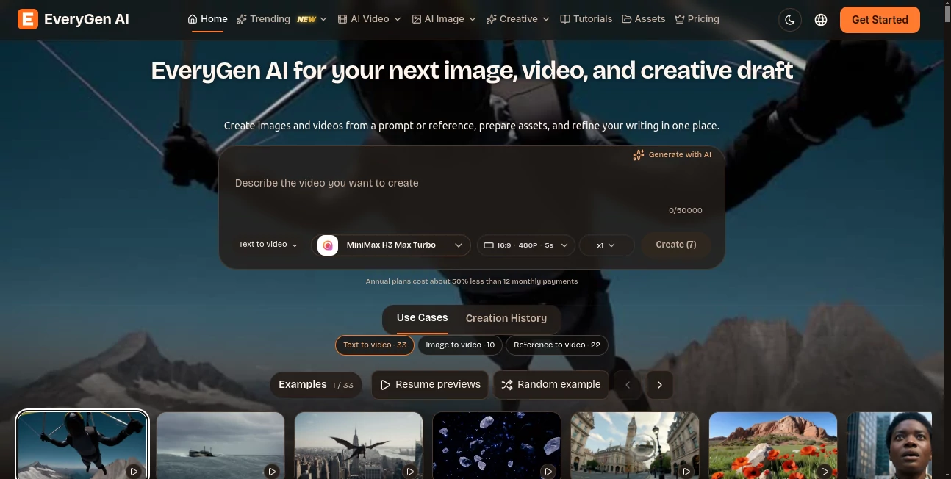Click annual plans discount note
951x479 pixels.
tap(472, 281)
